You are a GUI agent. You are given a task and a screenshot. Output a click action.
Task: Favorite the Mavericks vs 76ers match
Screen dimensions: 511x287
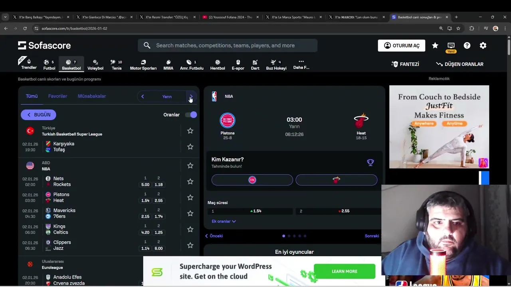pyautogui.click(x=190, y=213)
